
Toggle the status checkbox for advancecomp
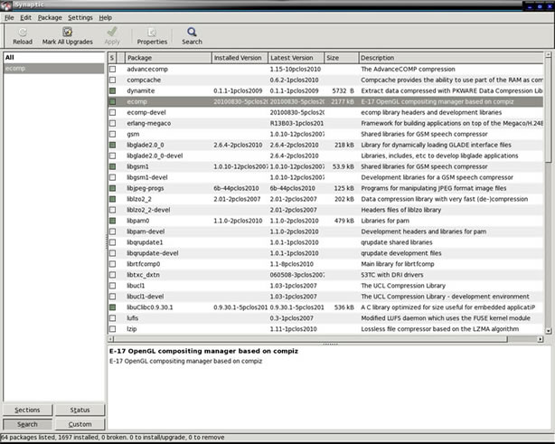[113, 69]
